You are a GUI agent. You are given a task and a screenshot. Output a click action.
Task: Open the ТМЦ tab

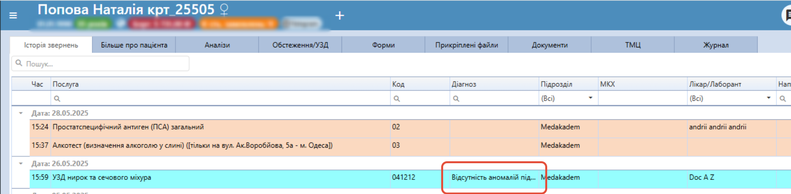pos(632,45)
